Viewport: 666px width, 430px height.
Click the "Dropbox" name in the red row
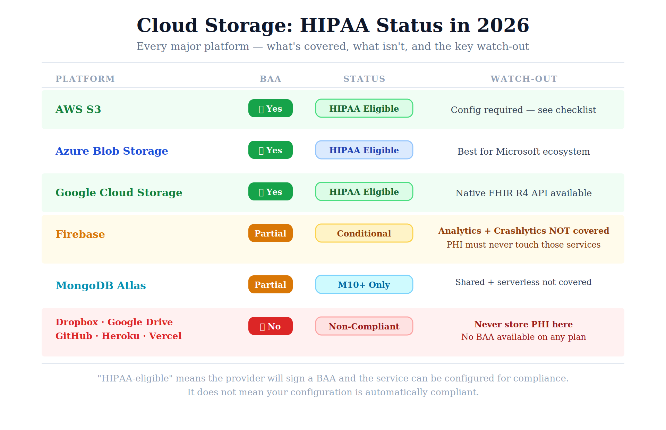tap(77, 322)
